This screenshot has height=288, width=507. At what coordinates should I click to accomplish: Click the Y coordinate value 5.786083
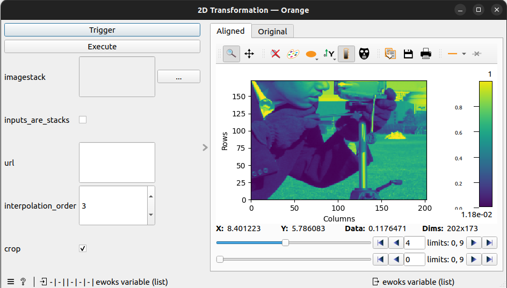click(x=308, y=228)
